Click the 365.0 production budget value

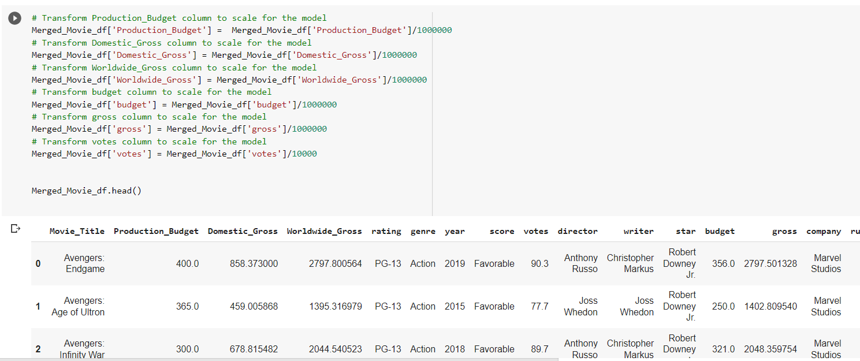pyautogui.click(x=187, y=306)
